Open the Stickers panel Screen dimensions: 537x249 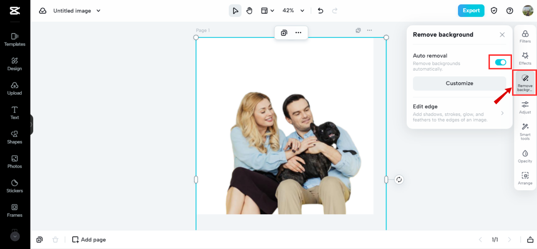pyautogui.click(x=15, y=186)
